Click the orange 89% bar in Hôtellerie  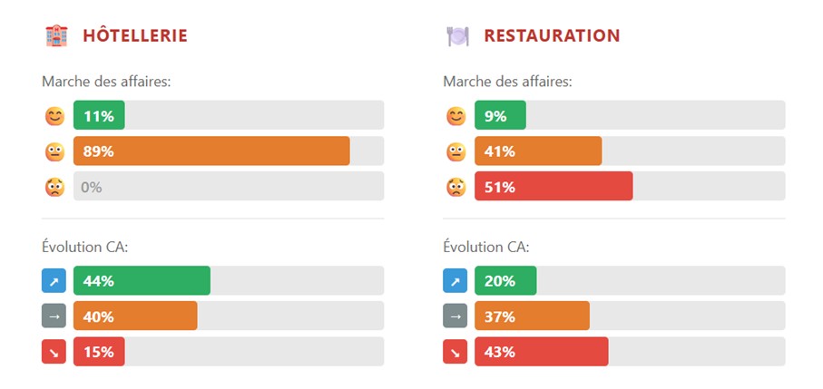pyautogui.click(x=211, y=151)
